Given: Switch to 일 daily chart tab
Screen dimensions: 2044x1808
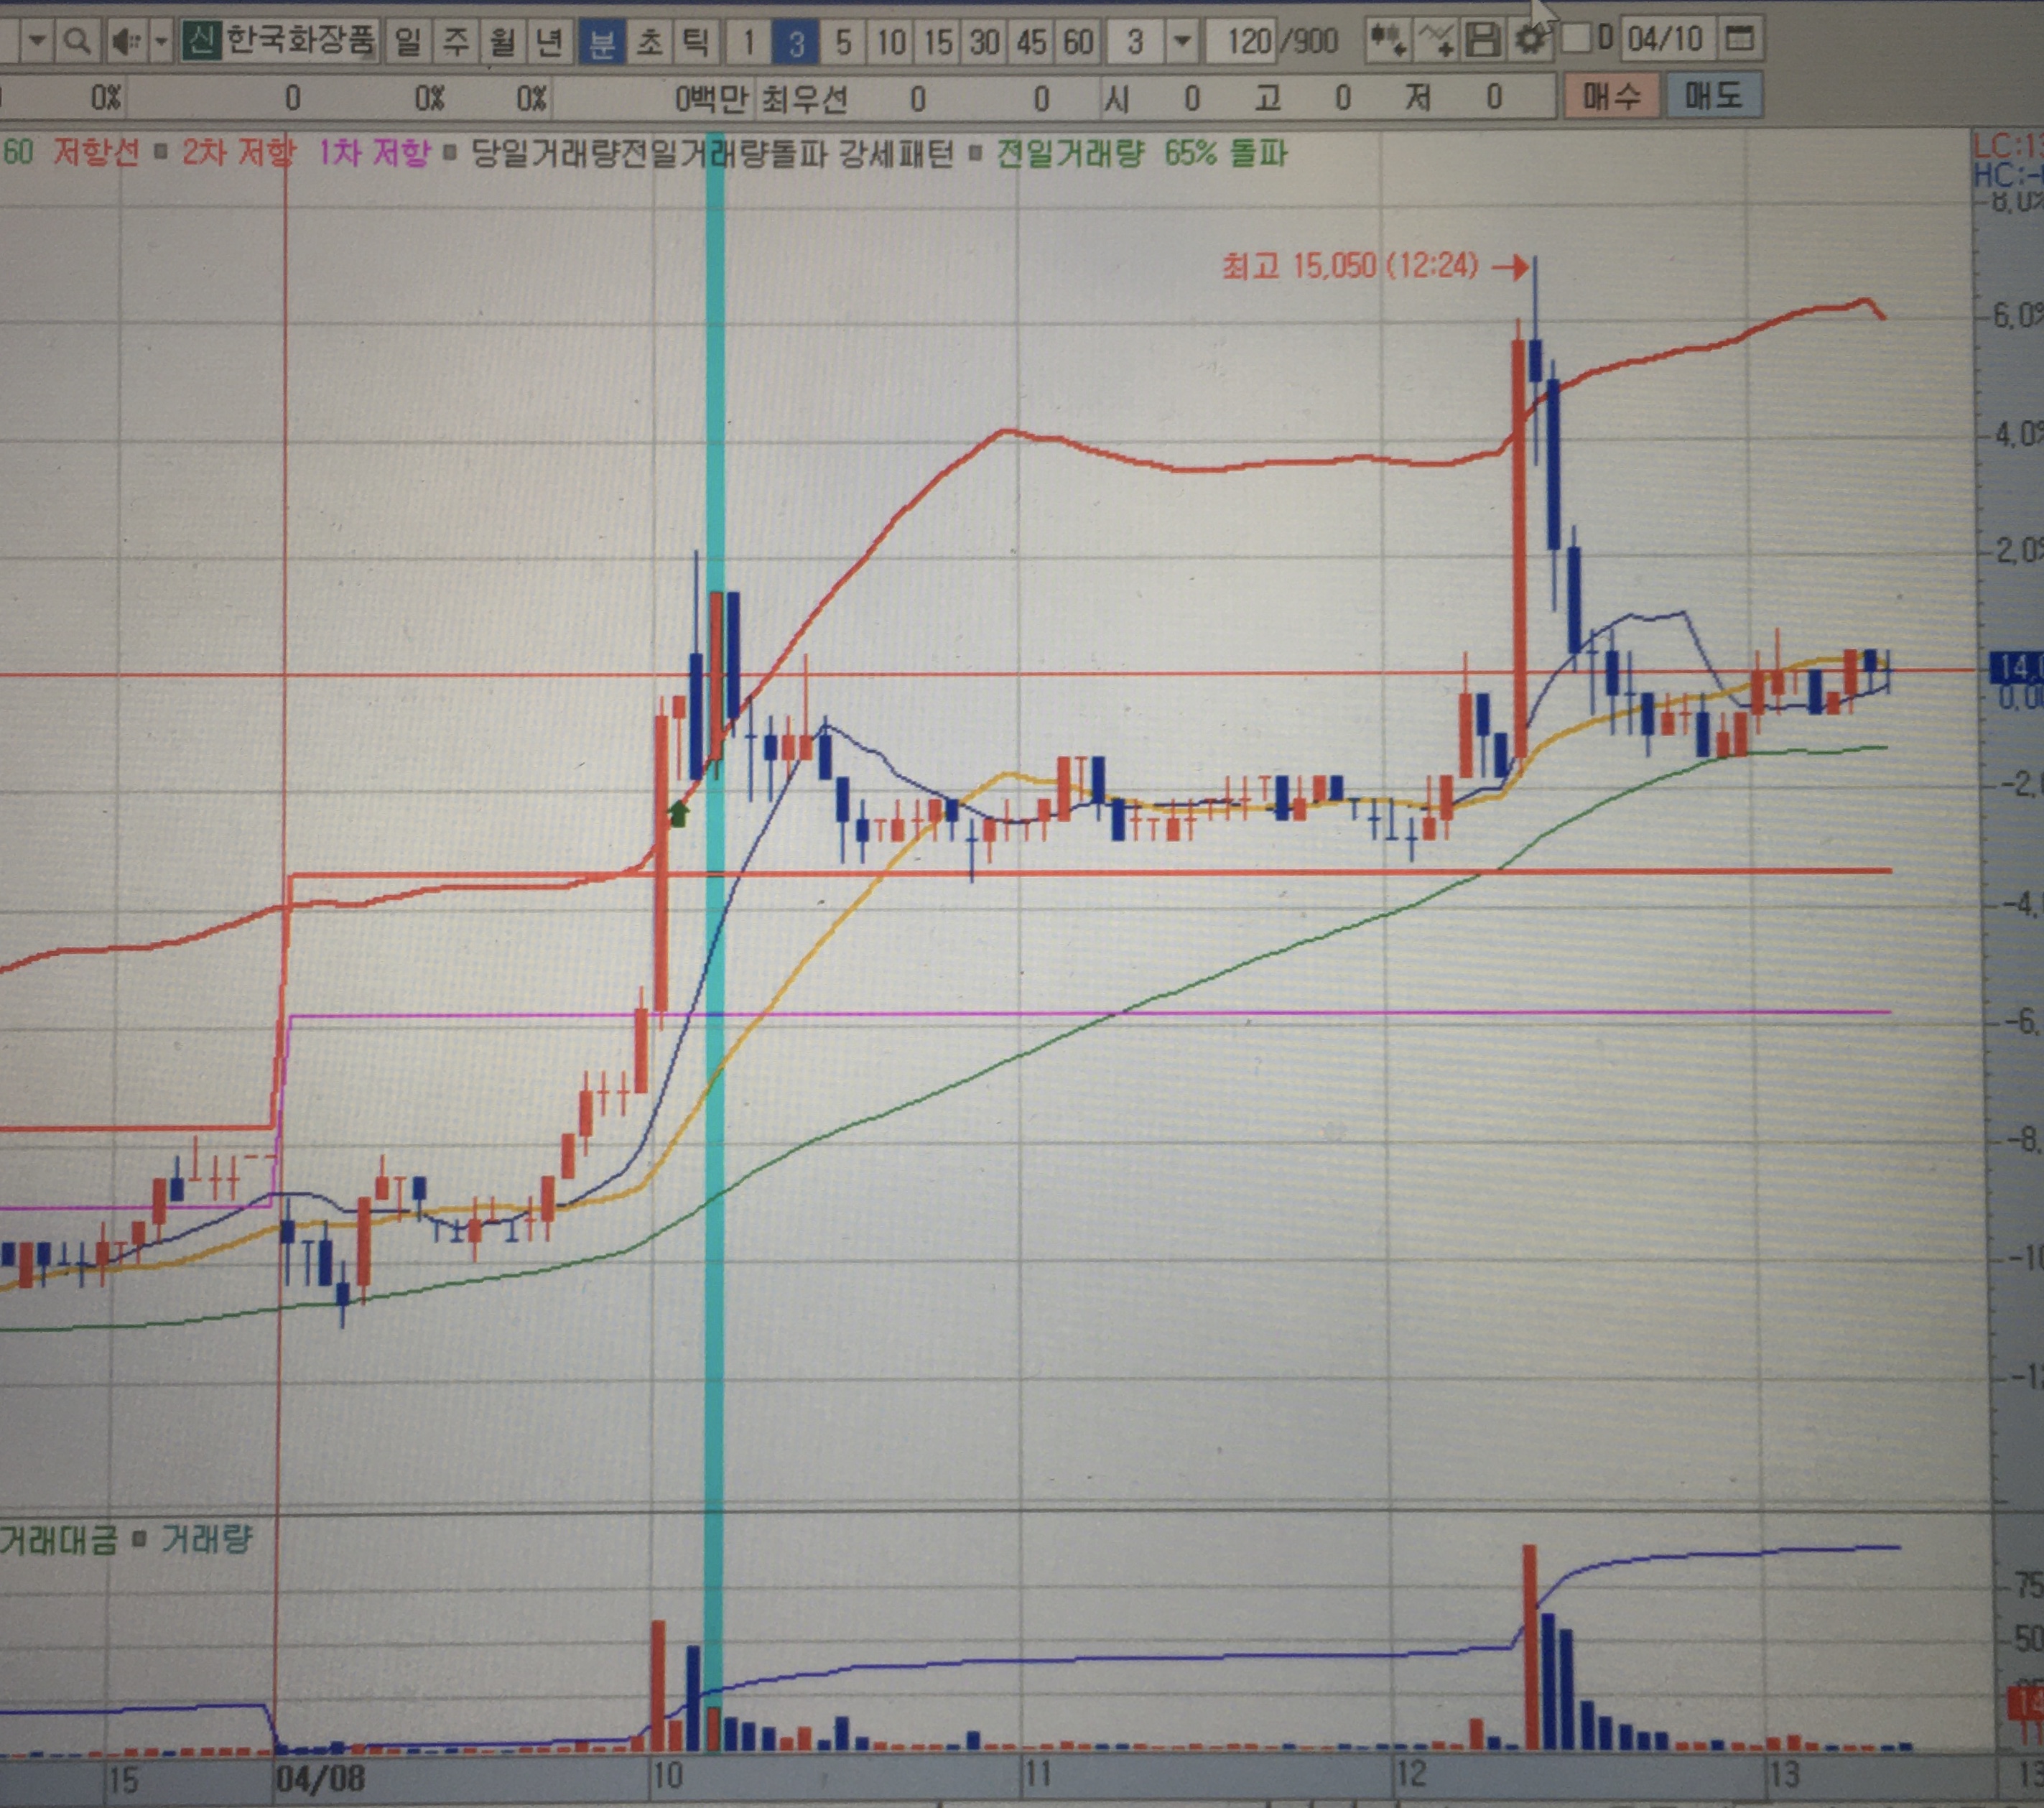Looking at the screenshot, I should click(407, 42).
